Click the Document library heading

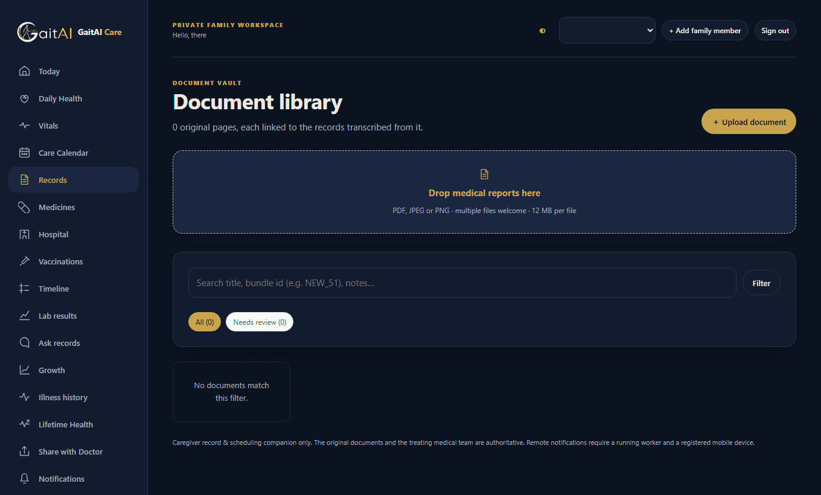[x=258, y=102]
